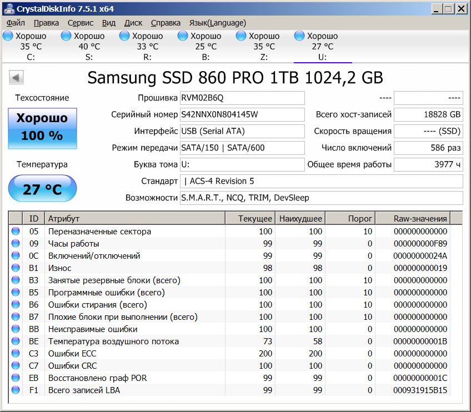
Task: Click status orb of attribute 0C row
Action: tap(16, 255)
